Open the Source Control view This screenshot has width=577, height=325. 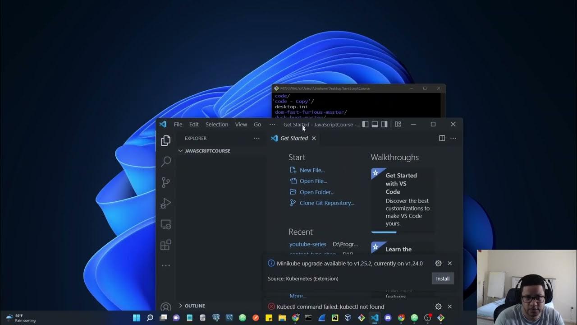click(x=166, y=182)
